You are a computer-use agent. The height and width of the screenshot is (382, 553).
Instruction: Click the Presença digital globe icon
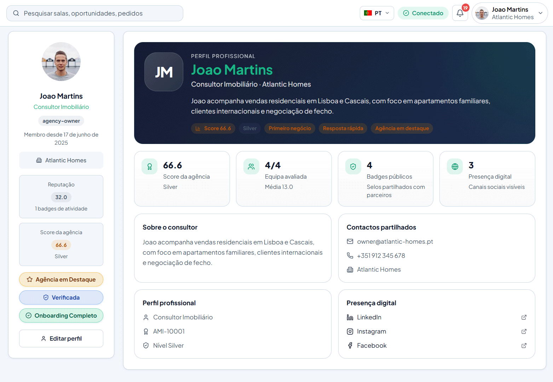click(455, 167)
